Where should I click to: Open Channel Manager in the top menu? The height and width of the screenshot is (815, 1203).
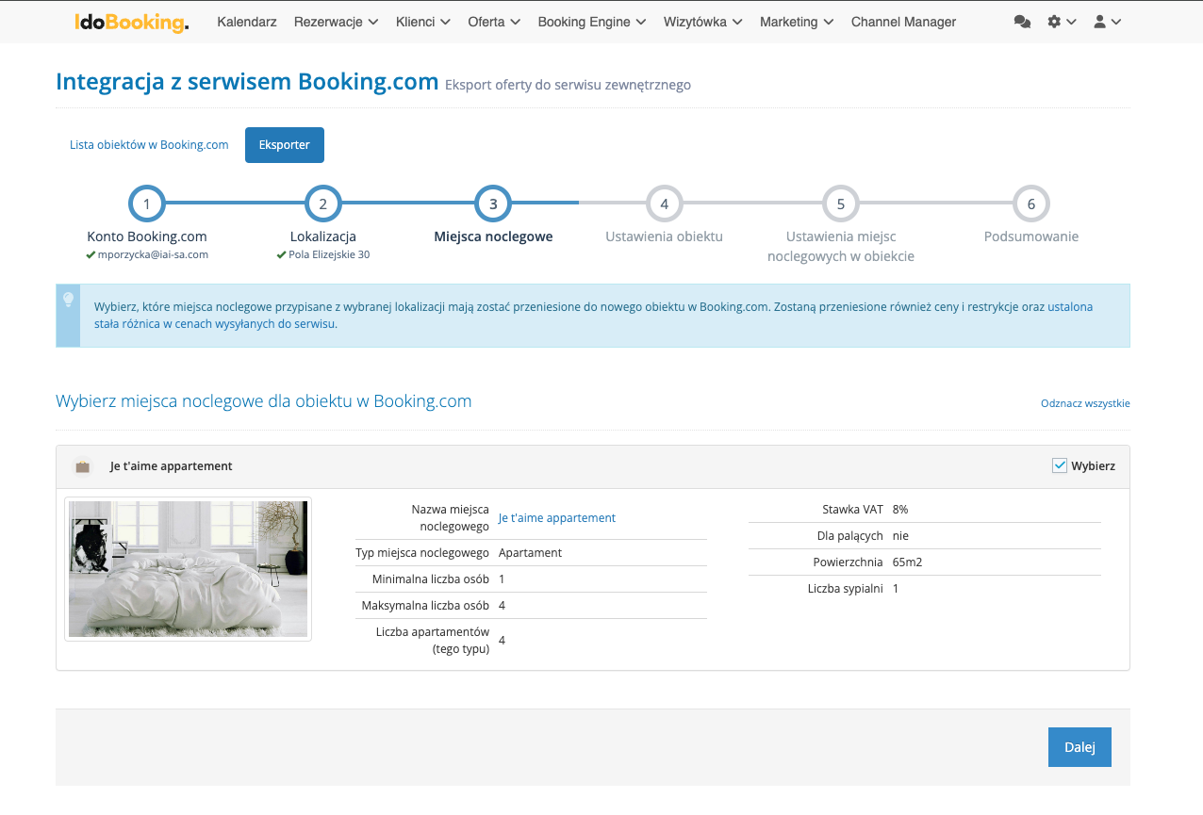(903, 22)
